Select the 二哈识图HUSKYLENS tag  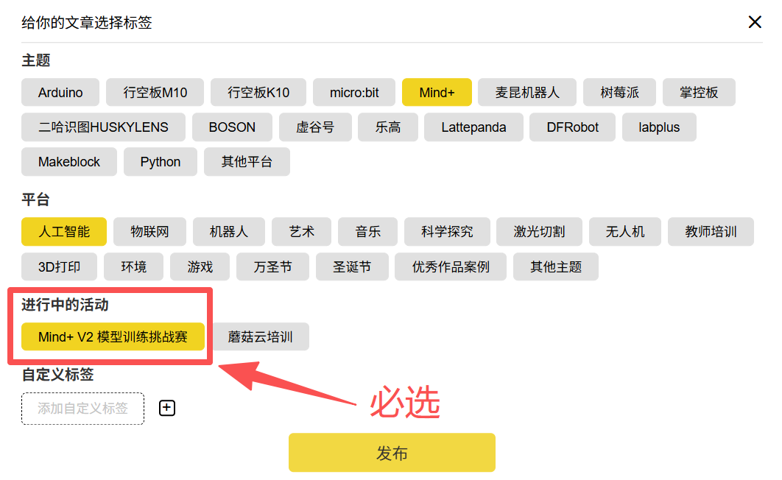pyautogui.click(x=103, y=127)
